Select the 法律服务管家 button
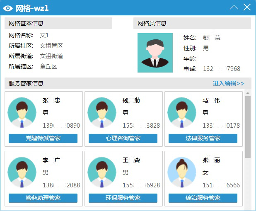The image size is (256, 211). [x=203, y=138]
